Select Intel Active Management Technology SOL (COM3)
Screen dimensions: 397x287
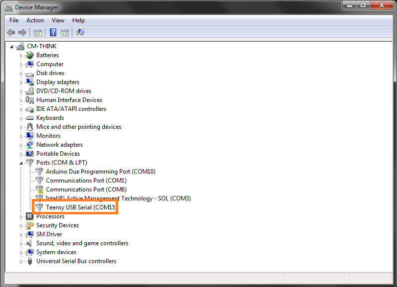coord(118,198)
